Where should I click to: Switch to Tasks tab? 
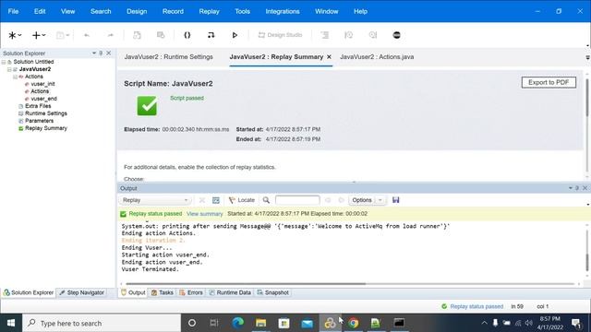coord(163,292)
